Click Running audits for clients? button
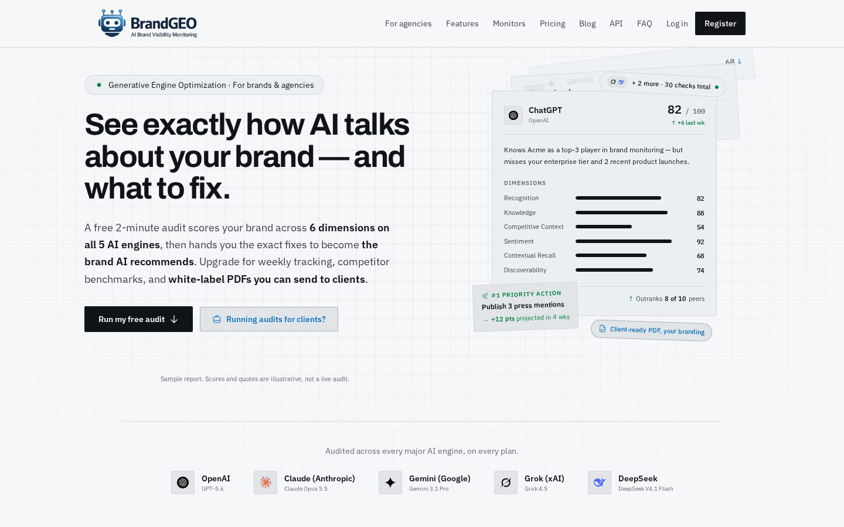844x527 pixels. 269,319
